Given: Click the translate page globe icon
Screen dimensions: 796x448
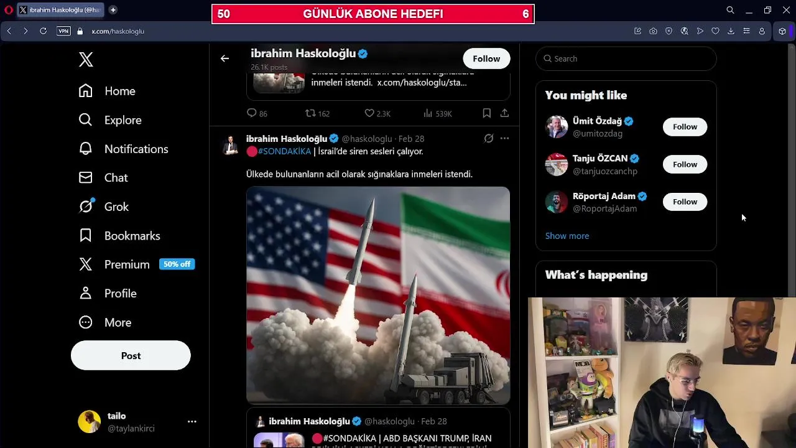Looking at the screenshot, I should click(684, 31).
